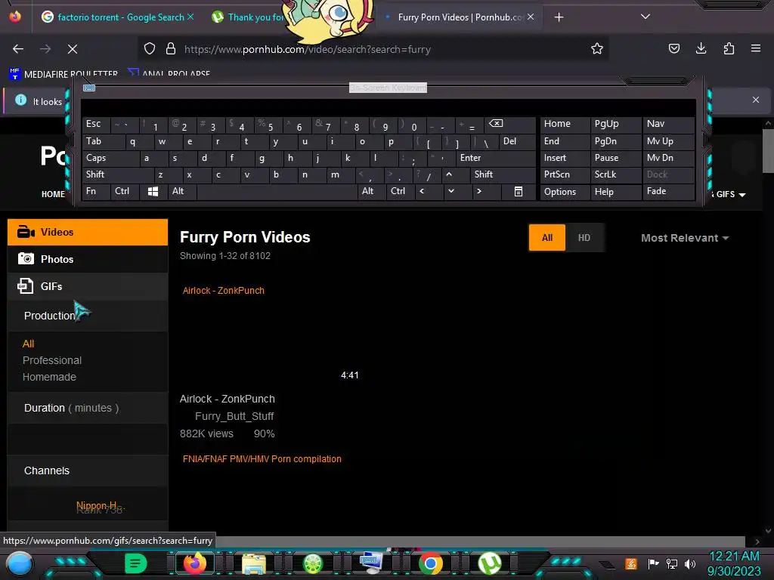Click Options on the on-screen keyboard

(x=565, y=192)
